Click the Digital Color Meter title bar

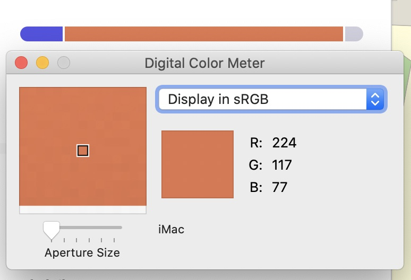click(x=205, y=63)
